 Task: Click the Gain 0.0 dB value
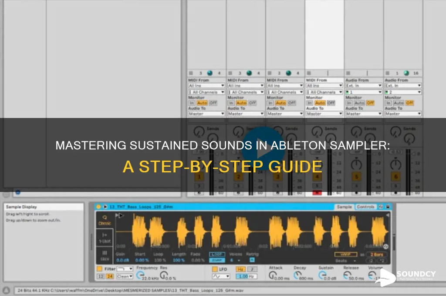(122, 260)
